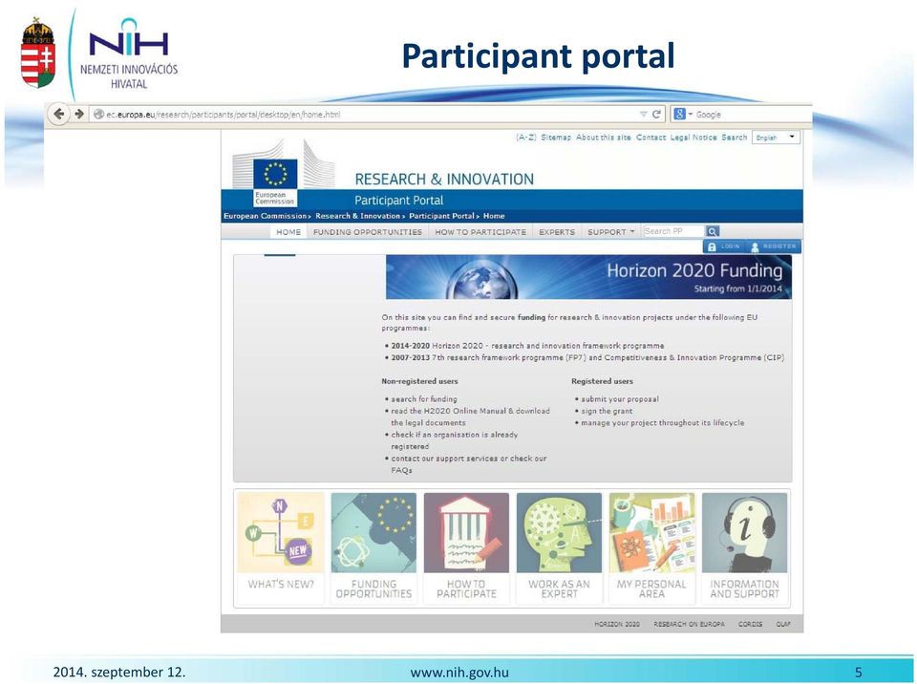Open the What's New tile

(x=281, y=546)
